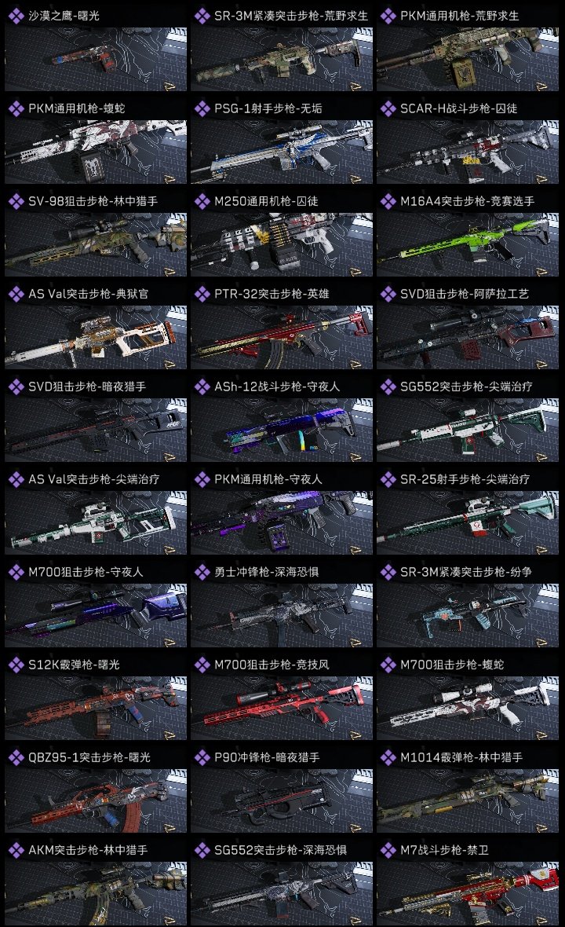Select the PKM通用机枪-蝮蛇 skin thumbnail

(x=96, y=152)
